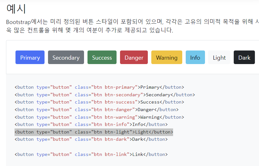Click the highlighted btn-light code line
The height and width of the screenshot is (166, 259).
point(94,132)
